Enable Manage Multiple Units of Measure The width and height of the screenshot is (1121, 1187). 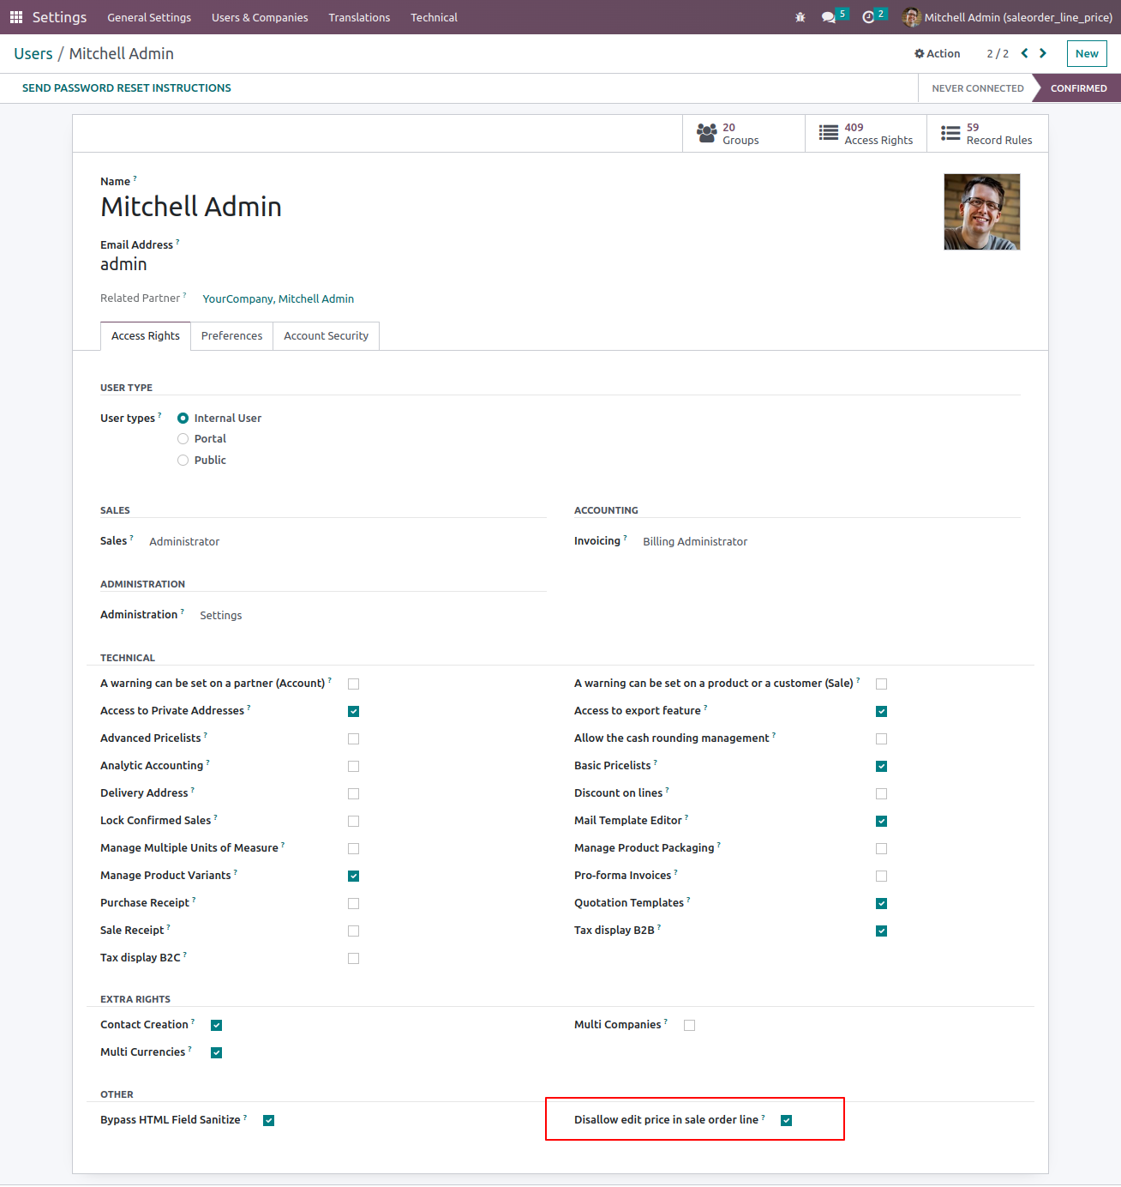[354, 849]
